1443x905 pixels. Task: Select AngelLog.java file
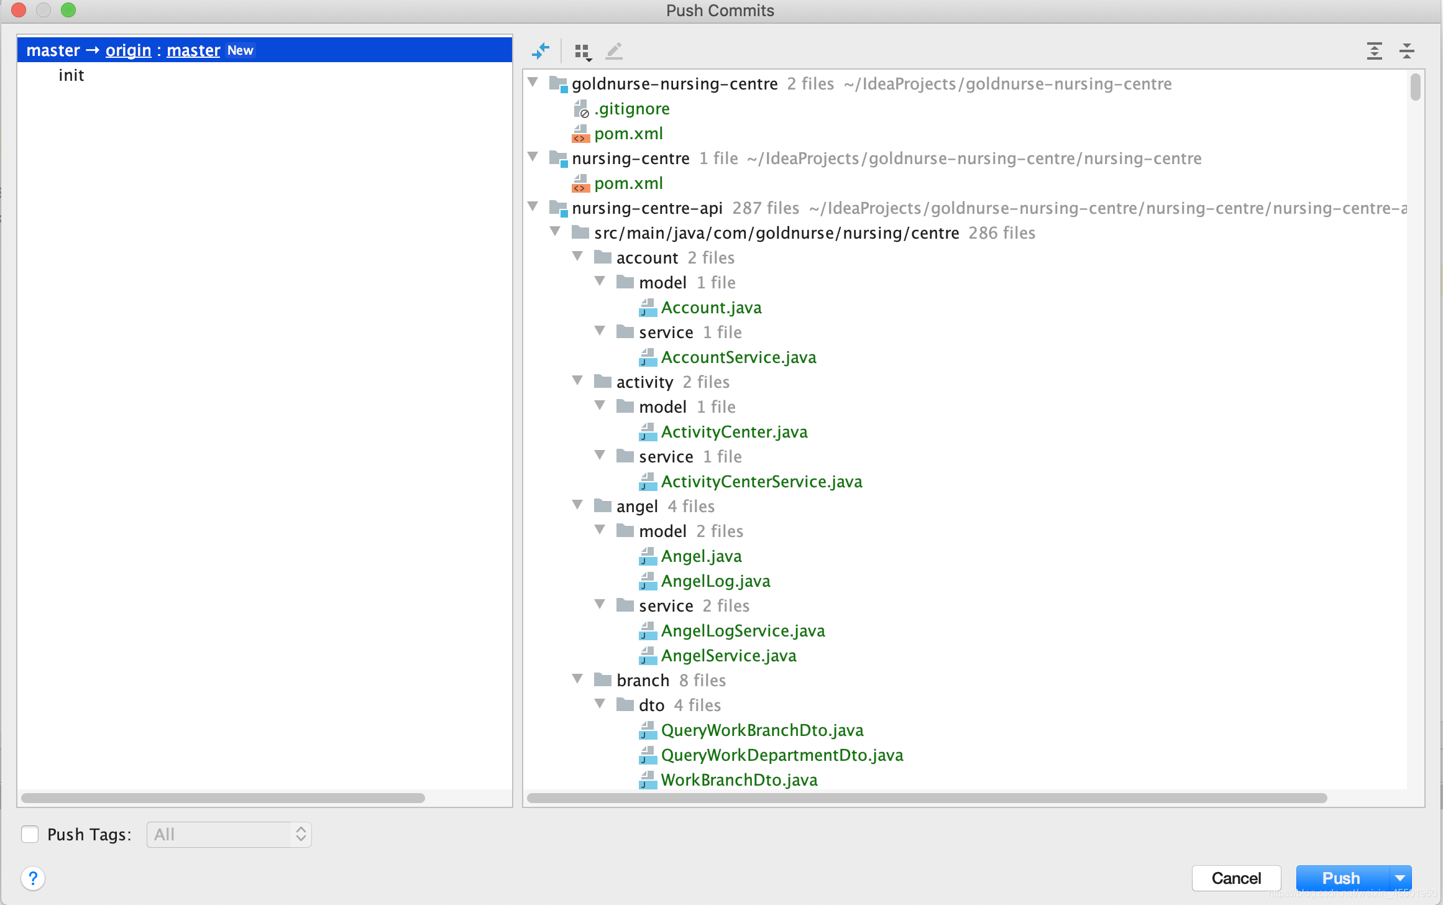pyautogui.click(x=715, y=581)
